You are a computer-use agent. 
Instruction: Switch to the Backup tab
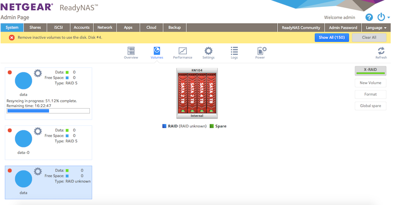(175, 28)
